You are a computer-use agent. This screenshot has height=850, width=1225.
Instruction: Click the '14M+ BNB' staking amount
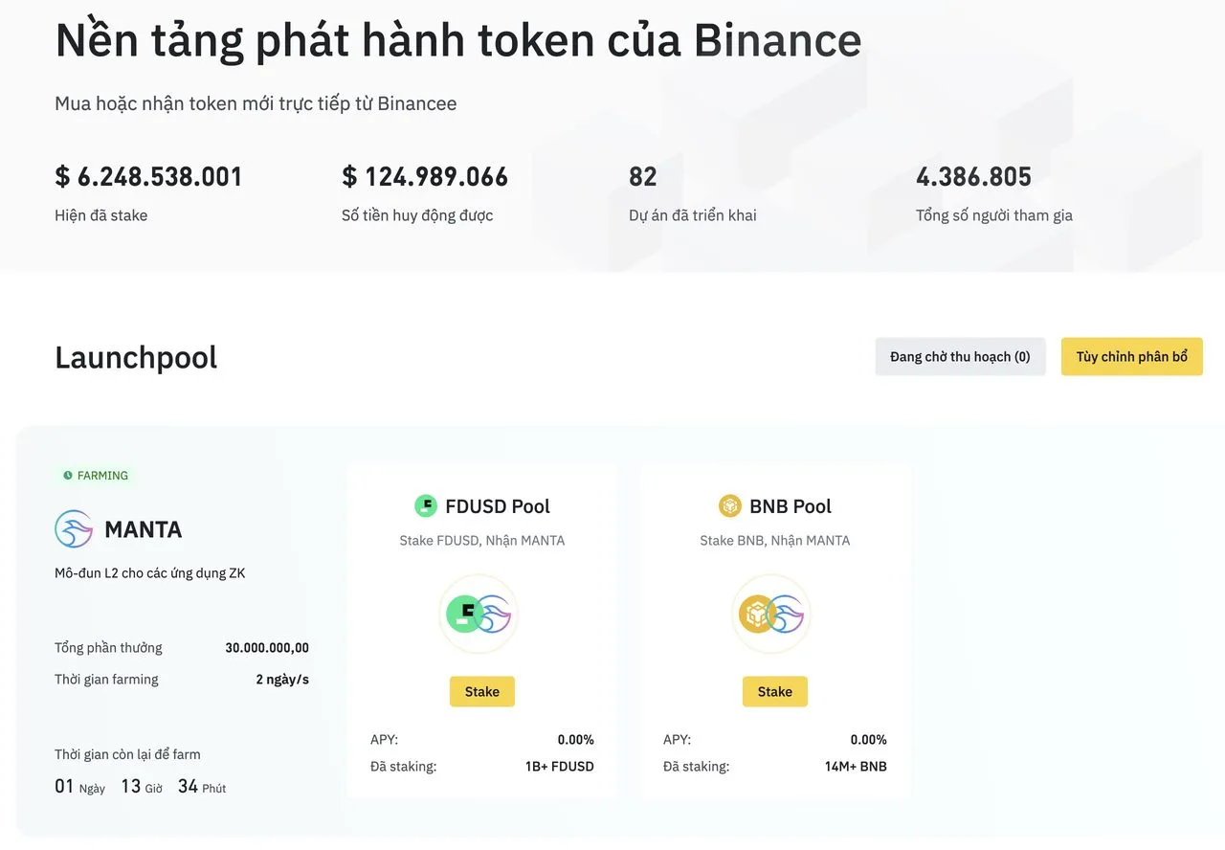pyautogui.click(x=855, y=766)
